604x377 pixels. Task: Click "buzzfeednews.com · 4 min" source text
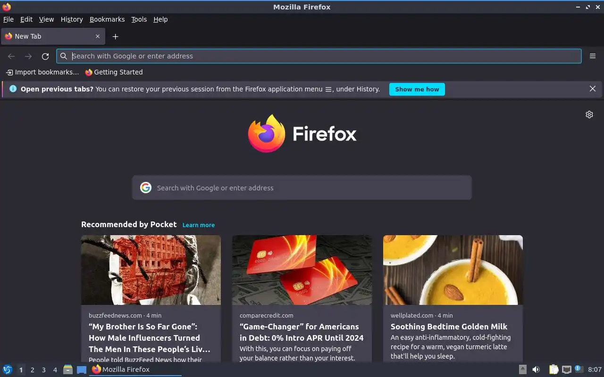[125, 315]
